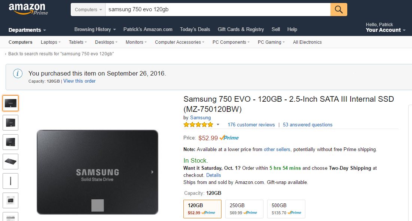Click the orange search magnifier button

pyautogui.click(x=339, y=10)
